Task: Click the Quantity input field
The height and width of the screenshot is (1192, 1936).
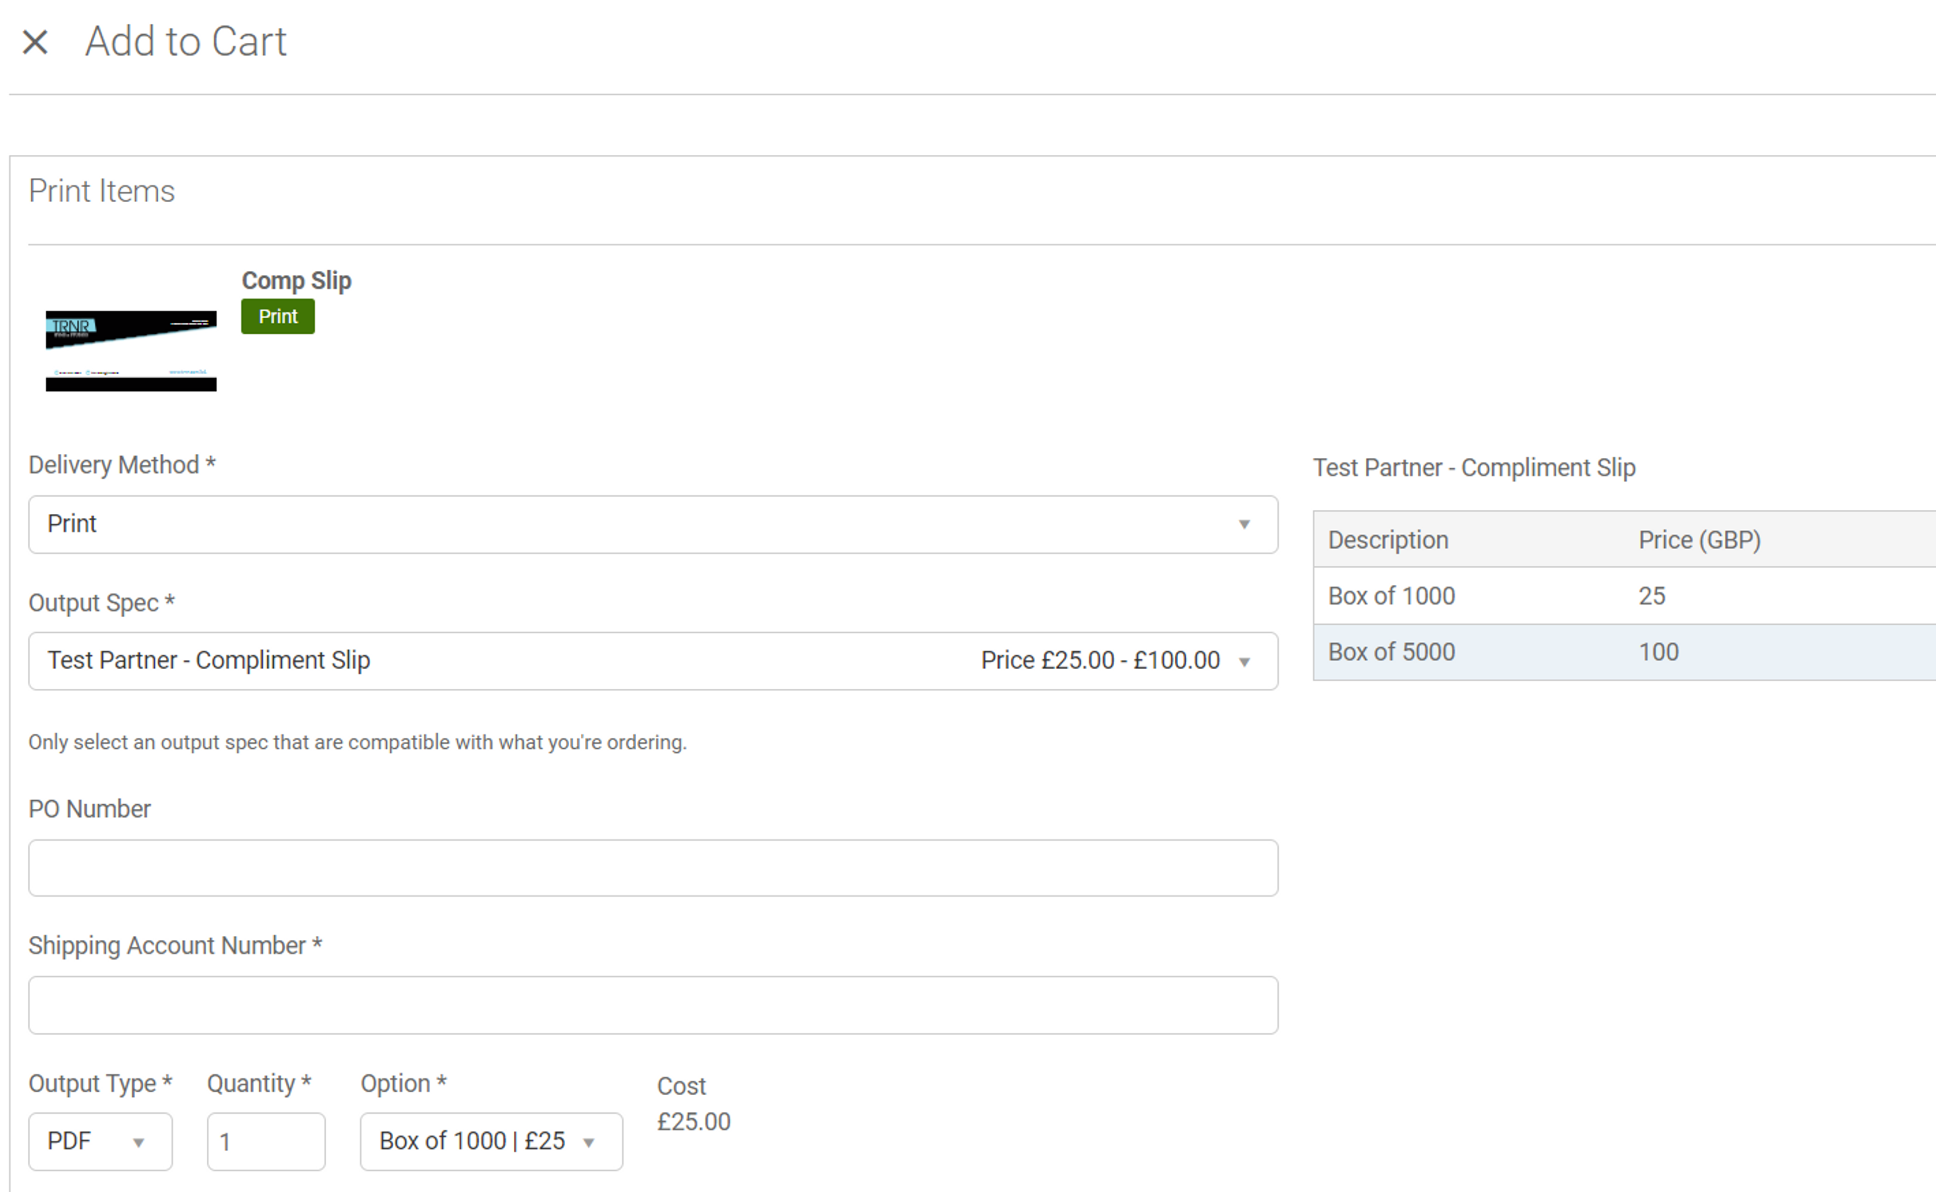Action: [x=266, y=1142]
